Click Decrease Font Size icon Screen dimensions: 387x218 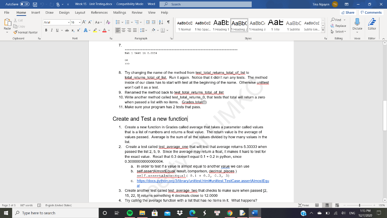pyautogui.click(x=90, y=22)
